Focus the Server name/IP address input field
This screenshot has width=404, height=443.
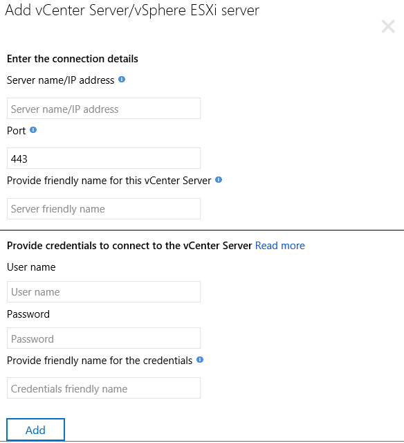click(104, 109)
